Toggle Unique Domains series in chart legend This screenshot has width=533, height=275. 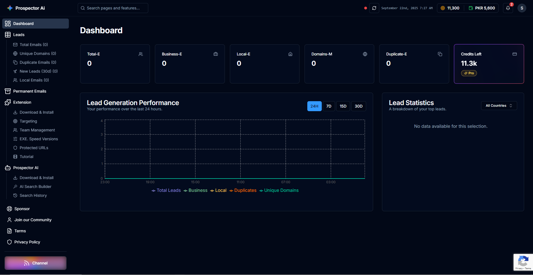click(x=279, y=190)
